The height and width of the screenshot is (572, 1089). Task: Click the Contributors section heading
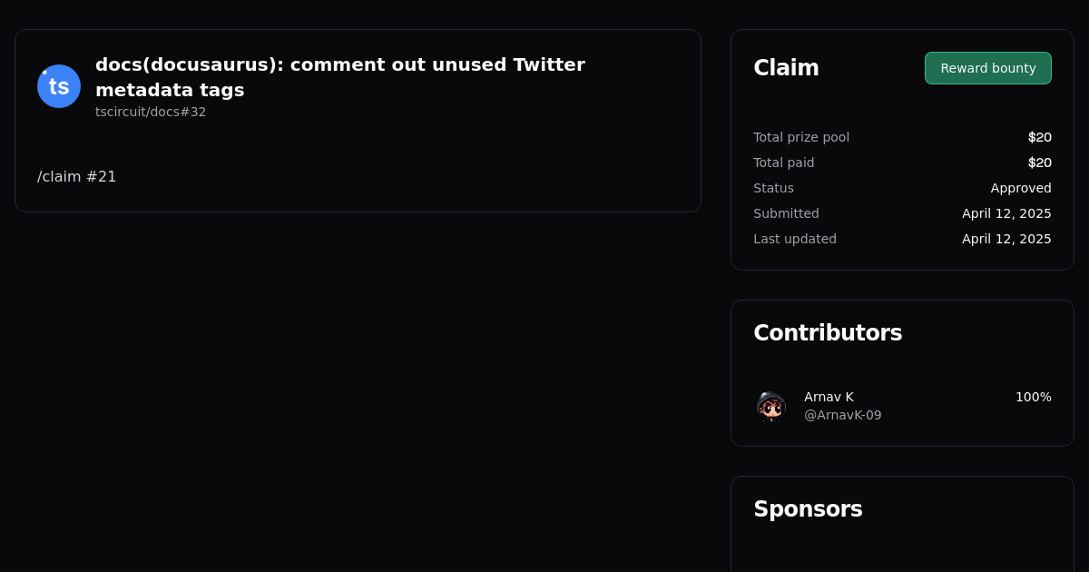pos(828,332)
